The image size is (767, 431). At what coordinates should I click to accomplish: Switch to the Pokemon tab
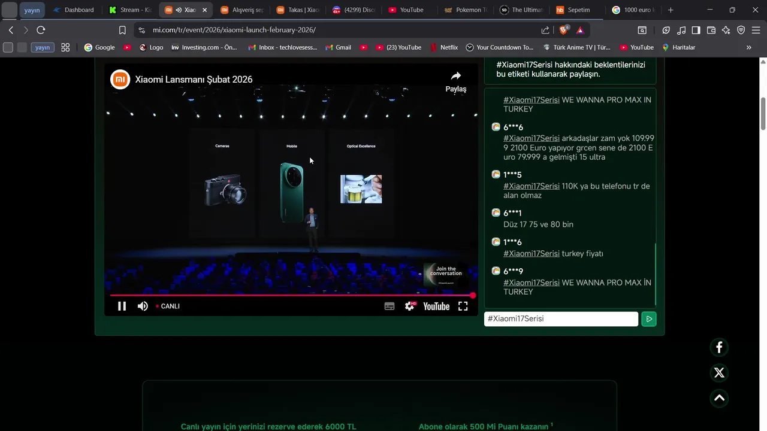[x=466, y=10]
